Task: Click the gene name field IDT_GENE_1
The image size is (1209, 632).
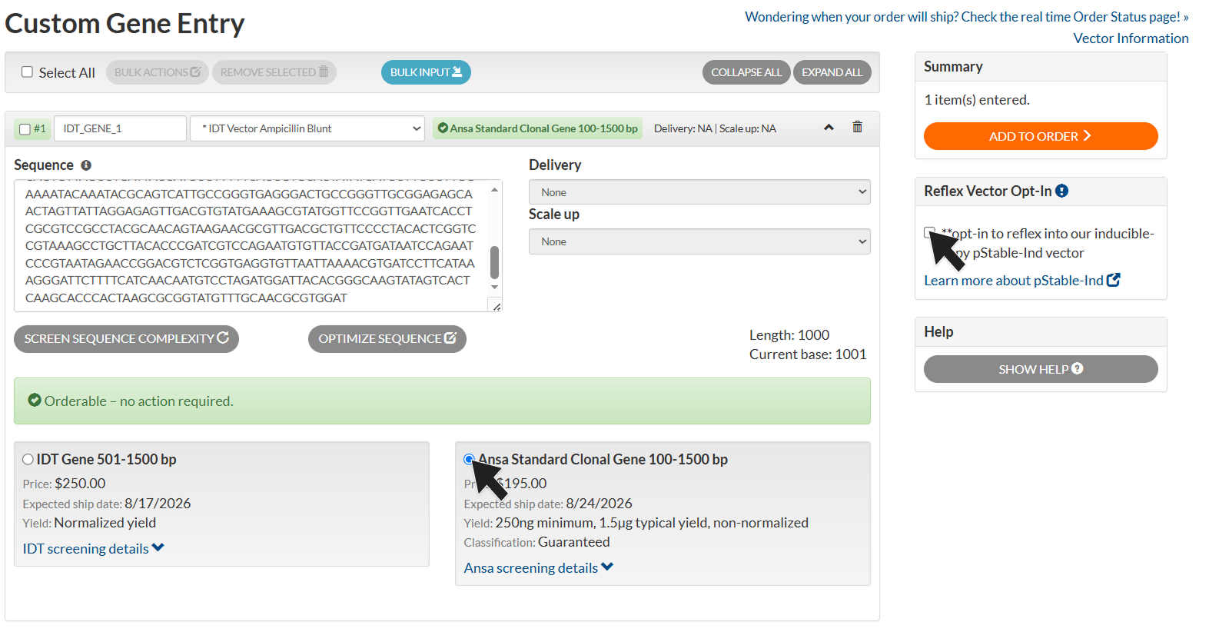Action: pos(120,128)
